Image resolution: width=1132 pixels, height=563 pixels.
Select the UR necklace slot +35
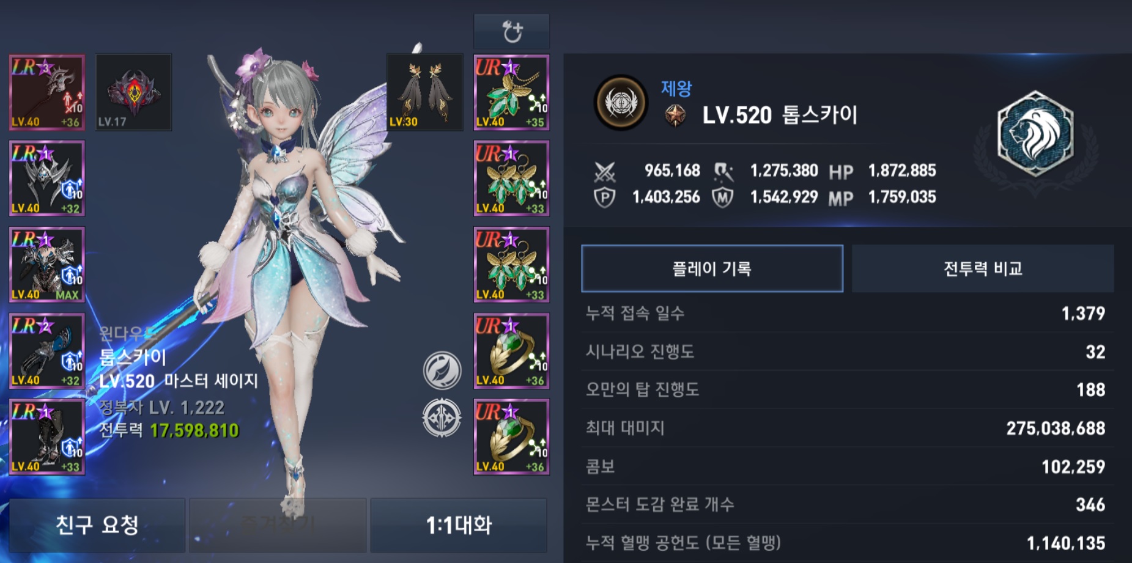[x=511, y=92]
